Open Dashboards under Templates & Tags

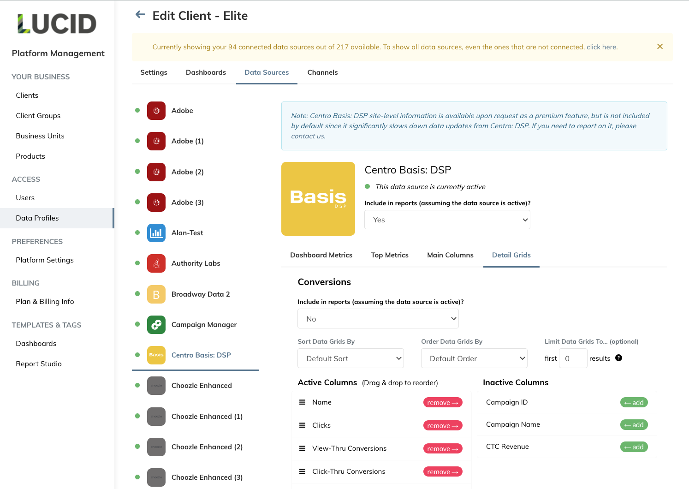[x=36, y=344]
